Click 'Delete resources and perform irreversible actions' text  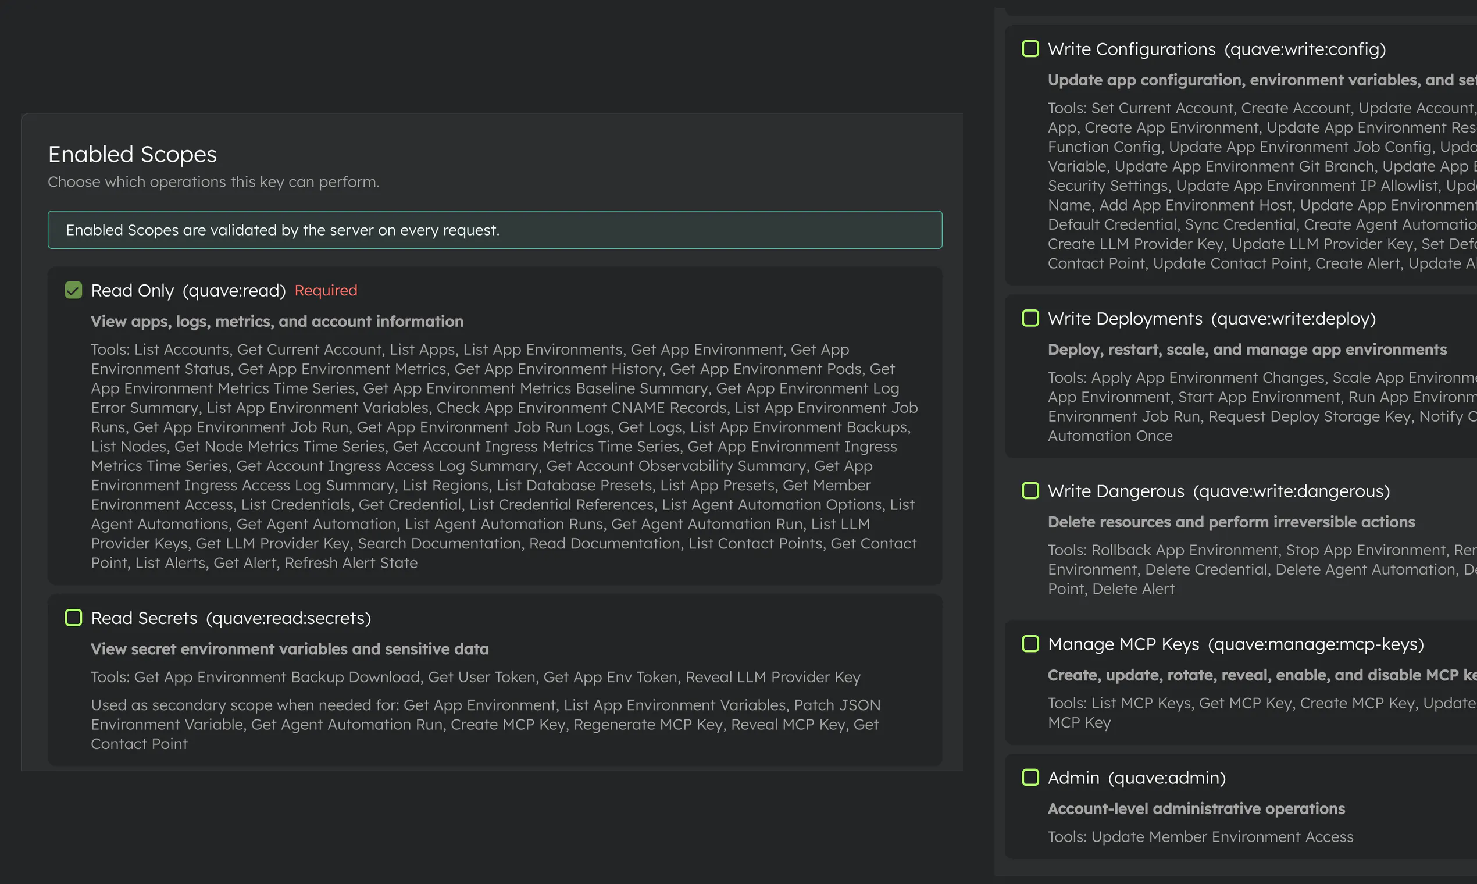point(1231,522)
